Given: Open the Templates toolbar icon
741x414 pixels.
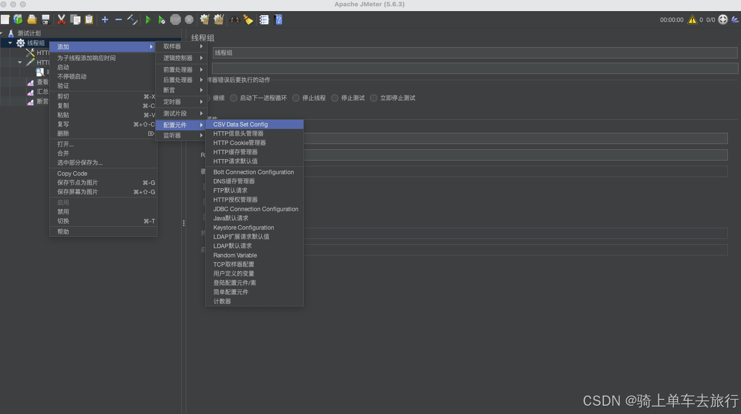Looking at the screenshot, I should click(x=18, y=19).
